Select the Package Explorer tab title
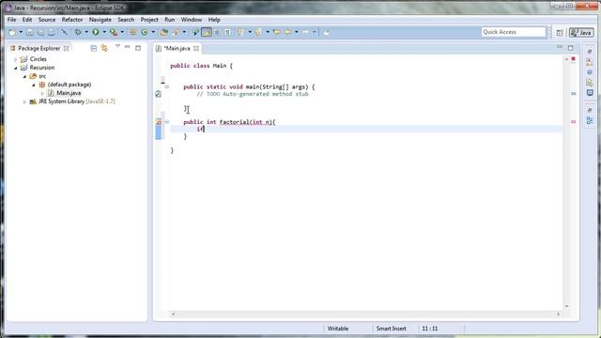Image resolution: width=601 pixels, height=338 pixels. coord(39,48)
